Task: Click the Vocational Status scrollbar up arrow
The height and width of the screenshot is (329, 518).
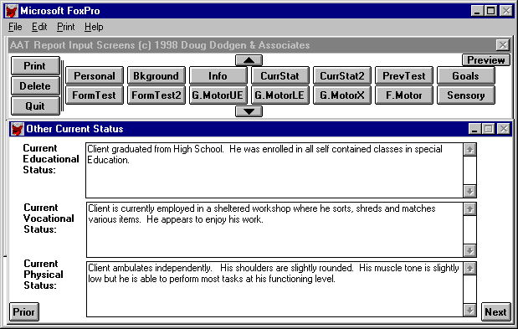Action: coord(469,209)
